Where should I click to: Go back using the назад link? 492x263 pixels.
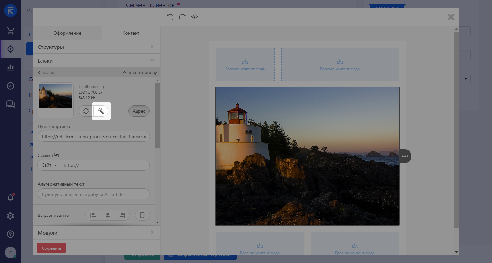[46, 72]
